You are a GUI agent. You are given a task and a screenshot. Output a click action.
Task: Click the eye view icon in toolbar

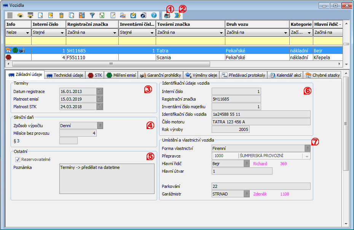[20, 16]
